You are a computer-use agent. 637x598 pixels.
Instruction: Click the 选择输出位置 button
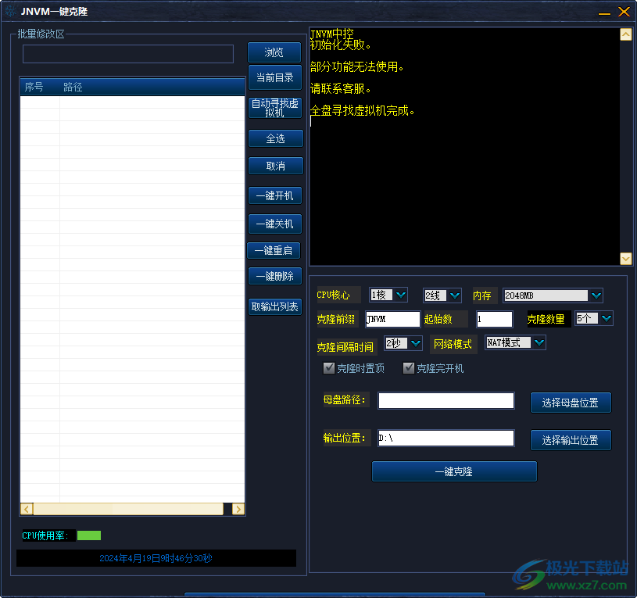(570, 440)
